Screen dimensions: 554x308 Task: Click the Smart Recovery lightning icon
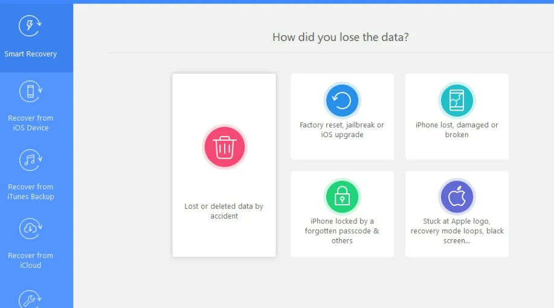click(30, 27)
